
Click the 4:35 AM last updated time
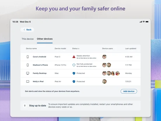pyautogui.click(x=129, y=57)
